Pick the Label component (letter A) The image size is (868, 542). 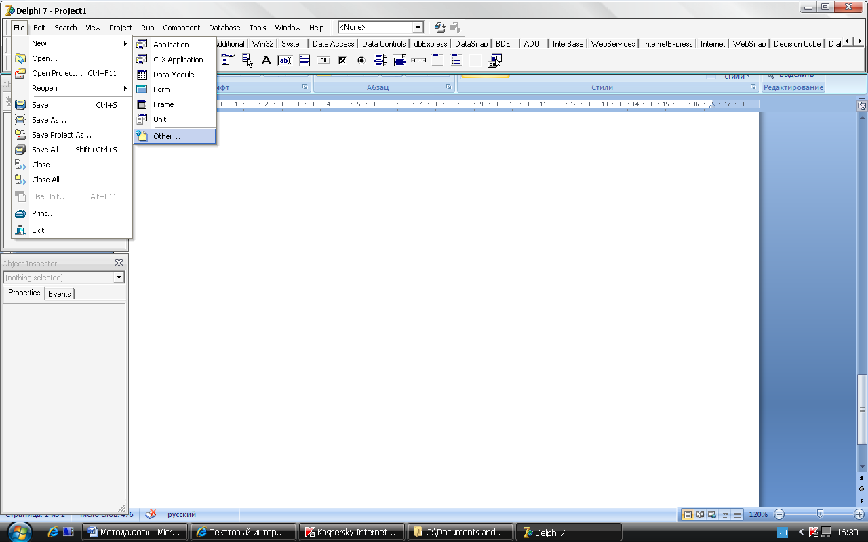pos(266,60)
